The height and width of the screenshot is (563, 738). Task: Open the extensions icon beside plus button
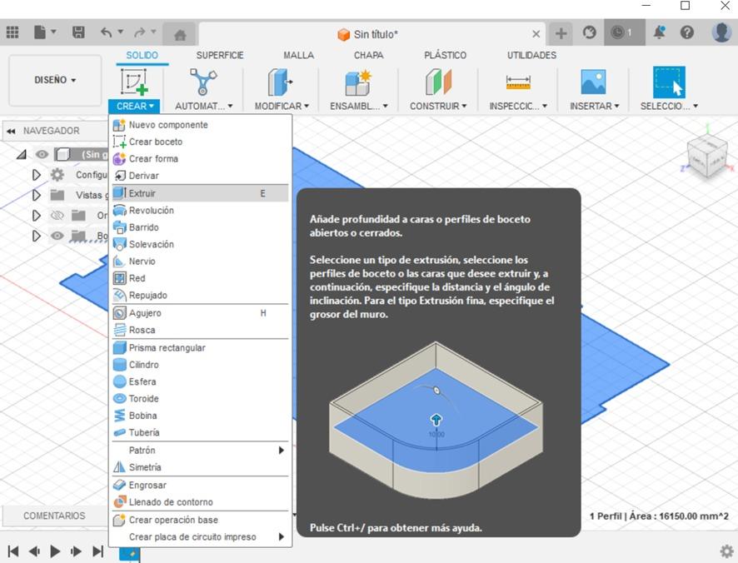[x=589, y=32]
